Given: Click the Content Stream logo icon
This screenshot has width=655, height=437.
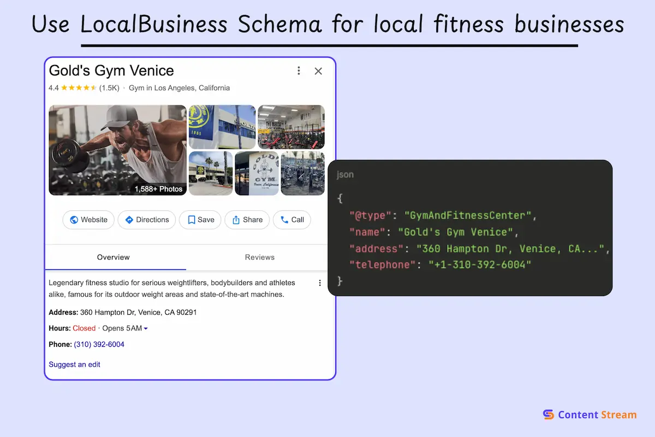Looking at the screenshot, I should pos(548,415).
